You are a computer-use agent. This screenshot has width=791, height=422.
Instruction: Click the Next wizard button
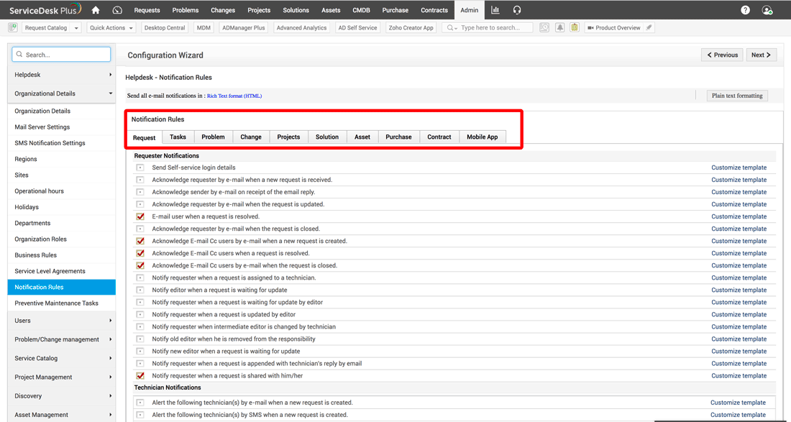click(x=762, y=55)
